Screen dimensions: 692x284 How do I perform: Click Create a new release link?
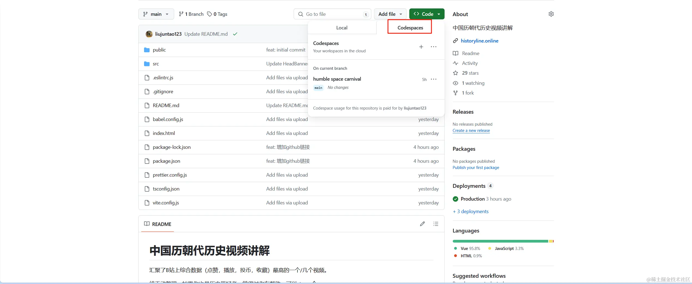(471, 131)
